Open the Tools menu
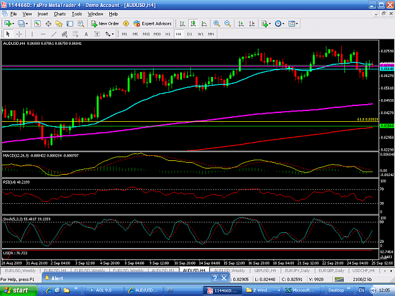This screenshot has height=296, width=395. (77, 14)
